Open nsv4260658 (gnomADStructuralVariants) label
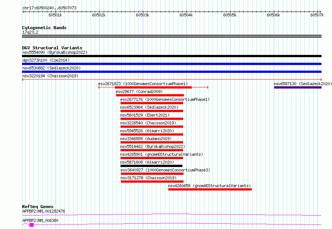Screen dimensions: 332x229 [x=209, y=186]
